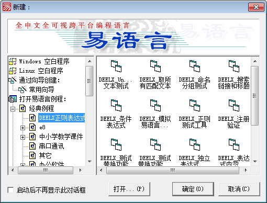
Task: Click the 易语言 logo icon in title bar
Action: (x=7, y=7)
